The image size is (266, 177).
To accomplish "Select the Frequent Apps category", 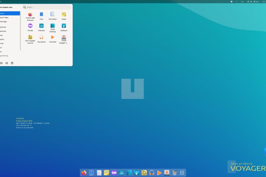I will 10,17.
